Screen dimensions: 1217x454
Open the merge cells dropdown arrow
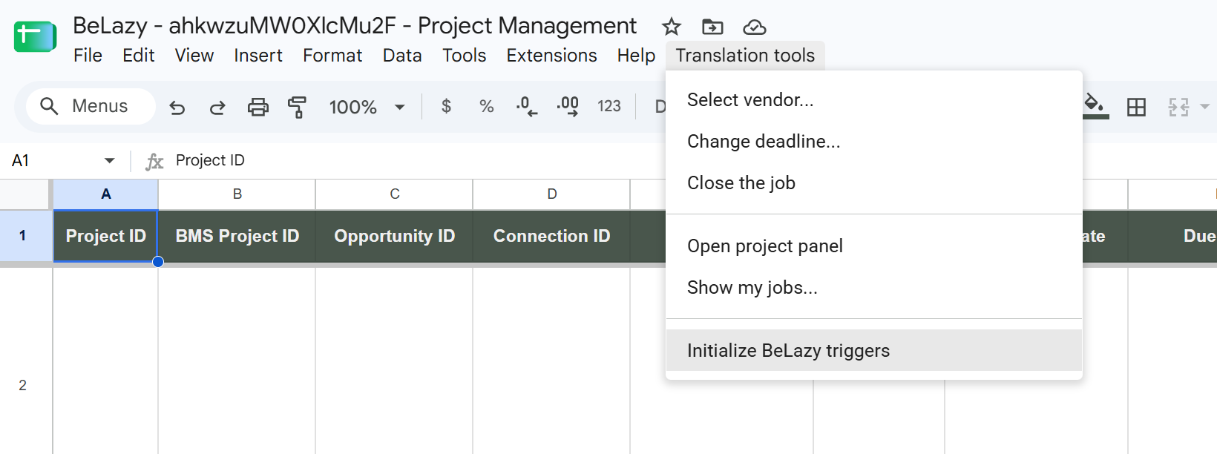pyautogui.click(x=1204, y=107)
